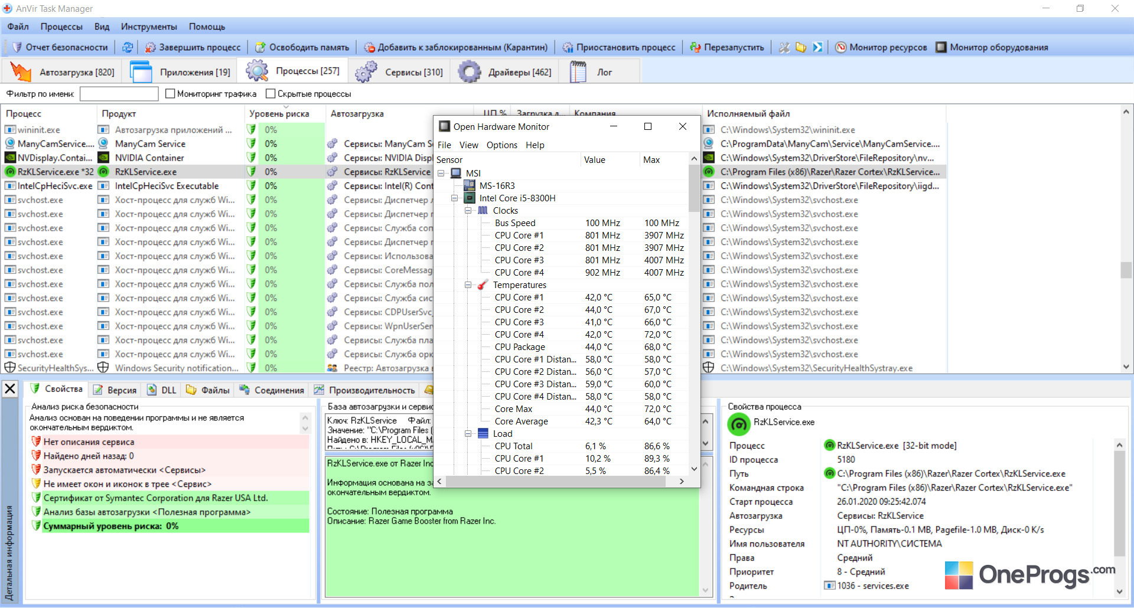The width and height of the screenshot is (1134, 608).
Task: Open the Вид menu in AnVir
Action: tap(102, 27)
